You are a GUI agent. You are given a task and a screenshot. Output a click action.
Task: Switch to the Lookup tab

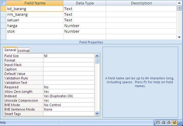23,51
